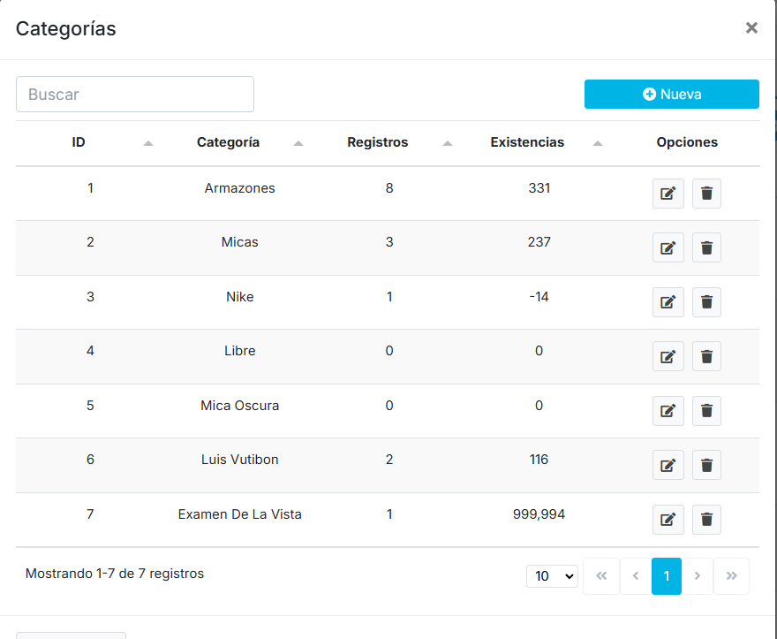Edit the Armazones category
This screenshot has height=639, width=777.
point(668,194)
